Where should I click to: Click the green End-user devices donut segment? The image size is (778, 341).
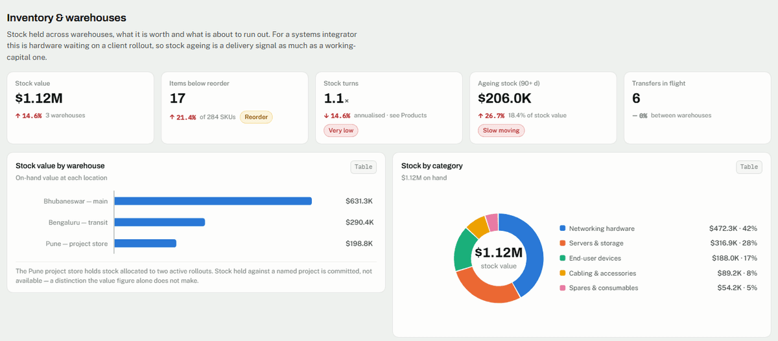coord(464,249)
